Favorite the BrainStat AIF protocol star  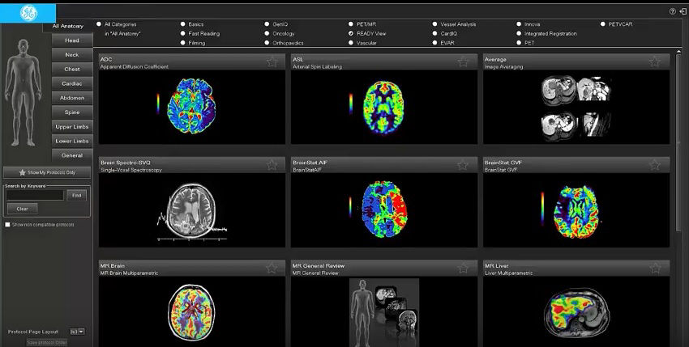point(463,165)
